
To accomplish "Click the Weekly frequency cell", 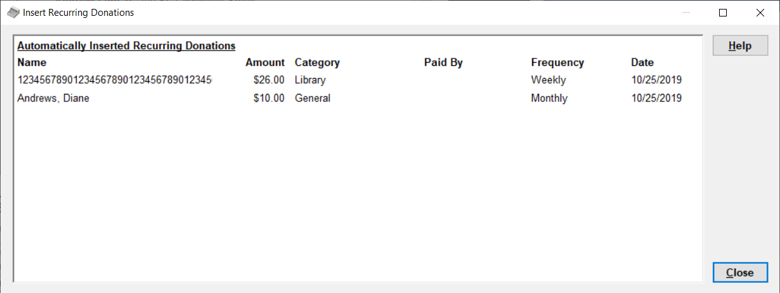I will (x=549, y=81).
